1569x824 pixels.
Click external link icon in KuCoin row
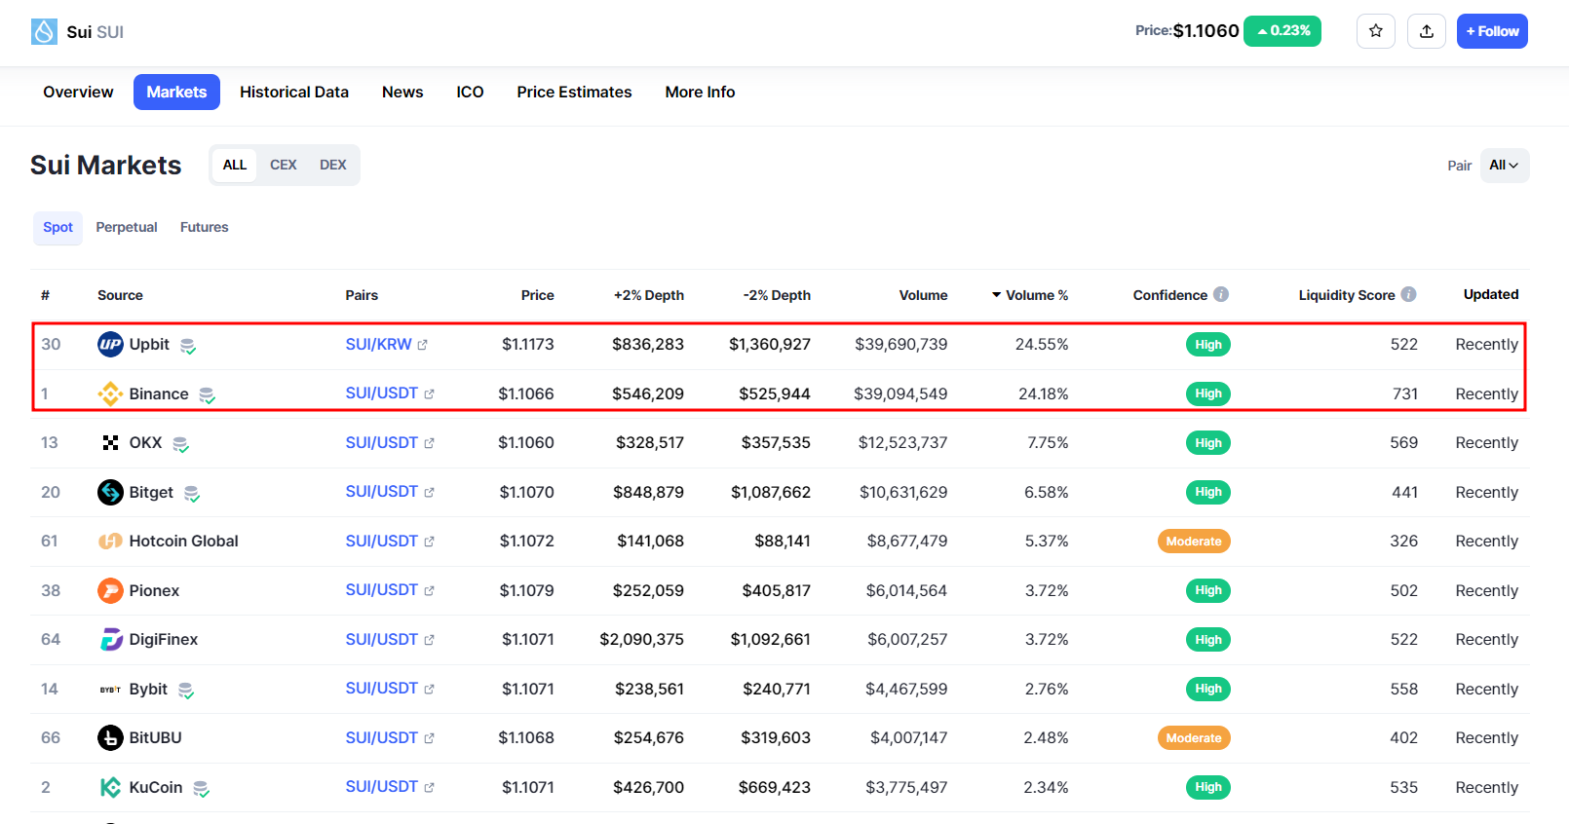pyautogui.click(x=429, y=787)
